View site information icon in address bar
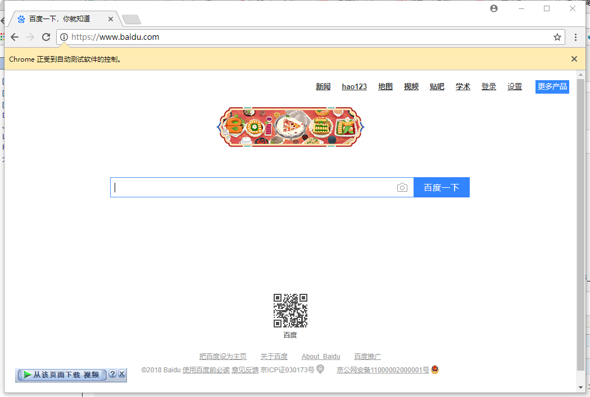The width and height of the screenshot is (590, 397). [x=65, y=37]
